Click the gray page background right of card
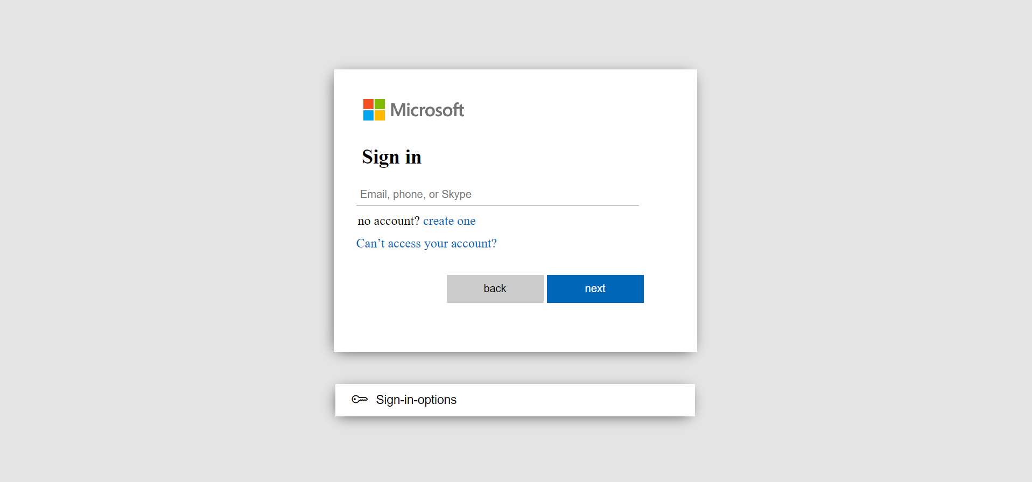The image size is (1032, 482). click(861, 215)
